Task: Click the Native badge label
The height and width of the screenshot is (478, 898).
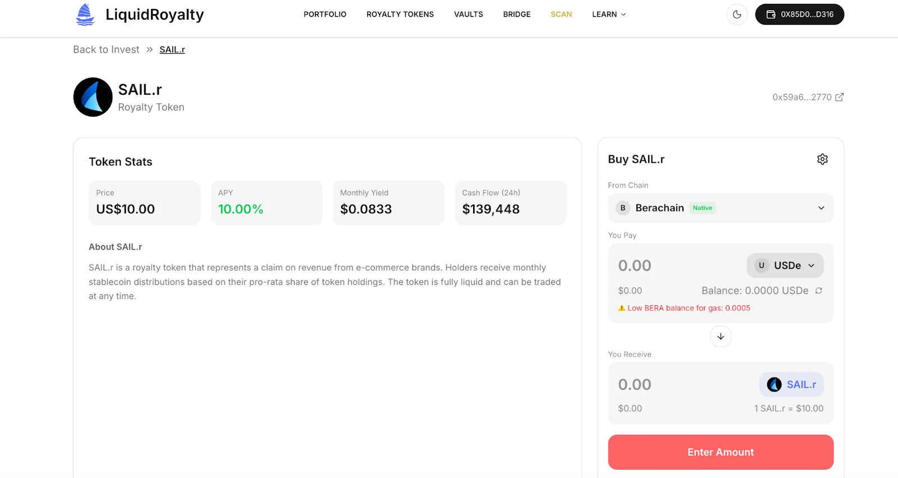Action: point(702,208)
